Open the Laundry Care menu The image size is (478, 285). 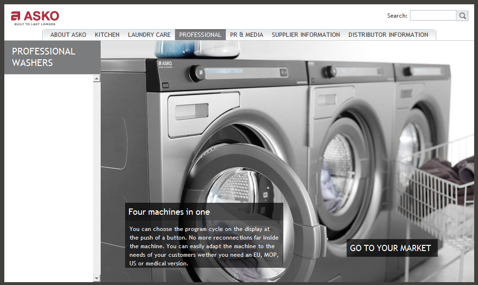pyautogui.click(x=149, y=35)
